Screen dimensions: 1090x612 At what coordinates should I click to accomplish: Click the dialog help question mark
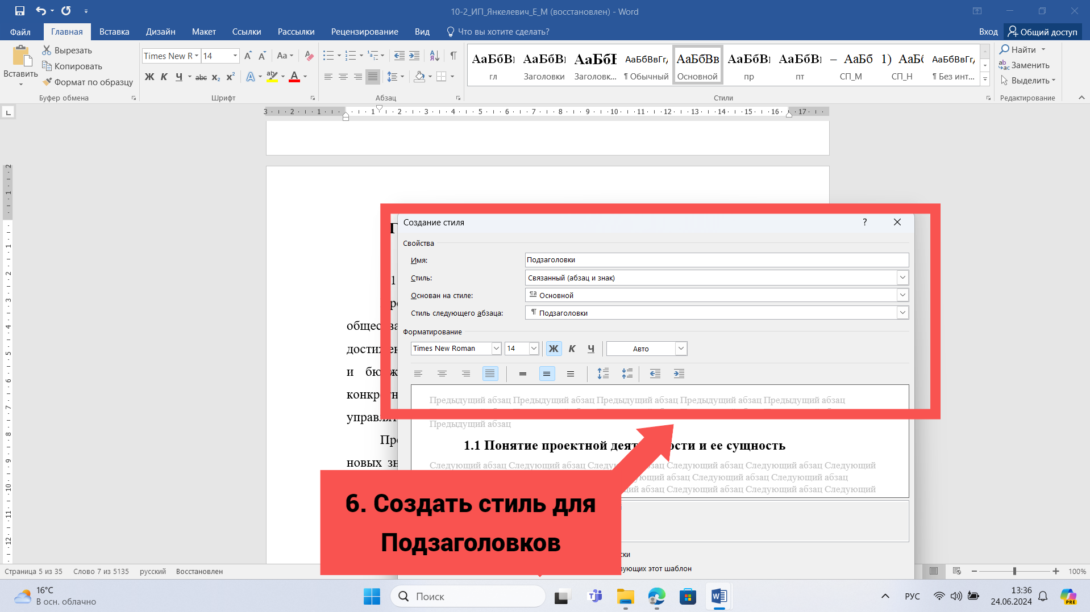[x=865, y=222]
